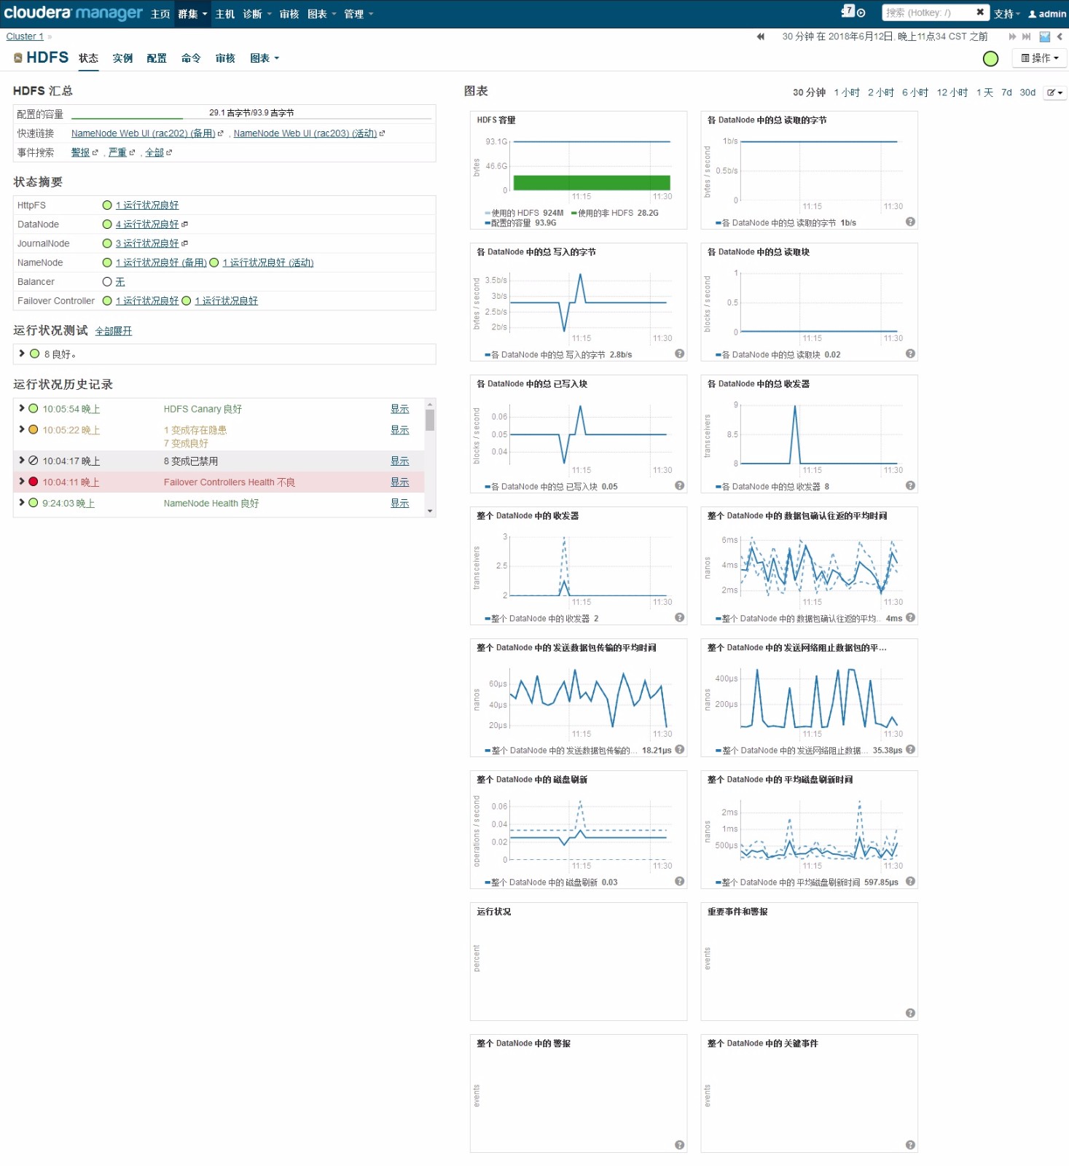Viewport: 1069px width, 1166px height.
Task: Switch to HDFS 实例 tab
Action: [122, 58]
